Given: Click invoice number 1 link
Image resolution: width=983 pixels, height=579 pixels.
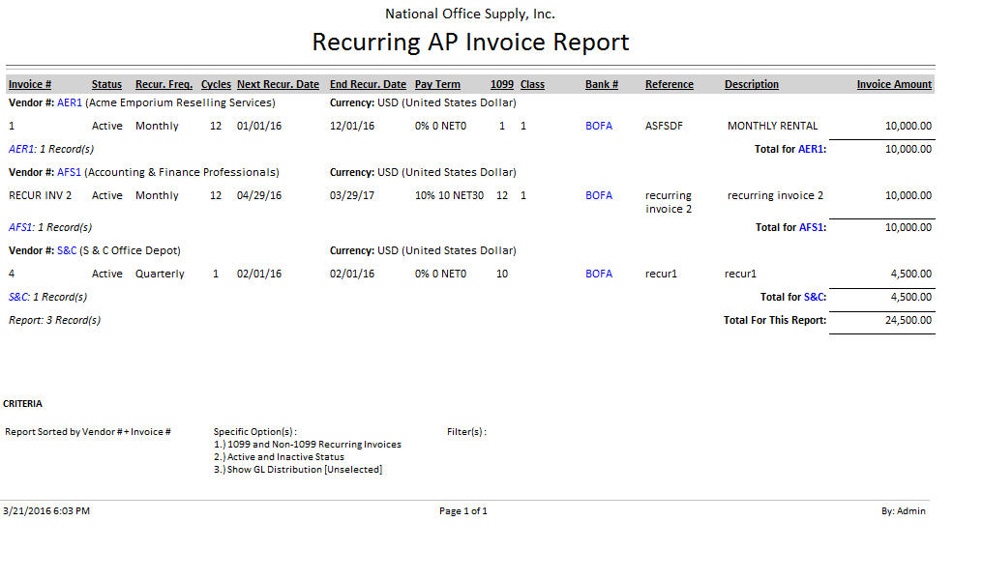Looking at the screenshot, I should (12, 126).
